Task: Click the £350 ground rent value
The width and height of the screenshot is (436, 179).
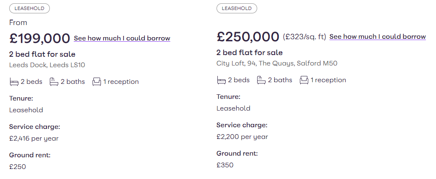Action: (225, 165)
